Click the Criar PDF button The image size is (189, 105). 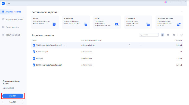(x=13, y=102)
